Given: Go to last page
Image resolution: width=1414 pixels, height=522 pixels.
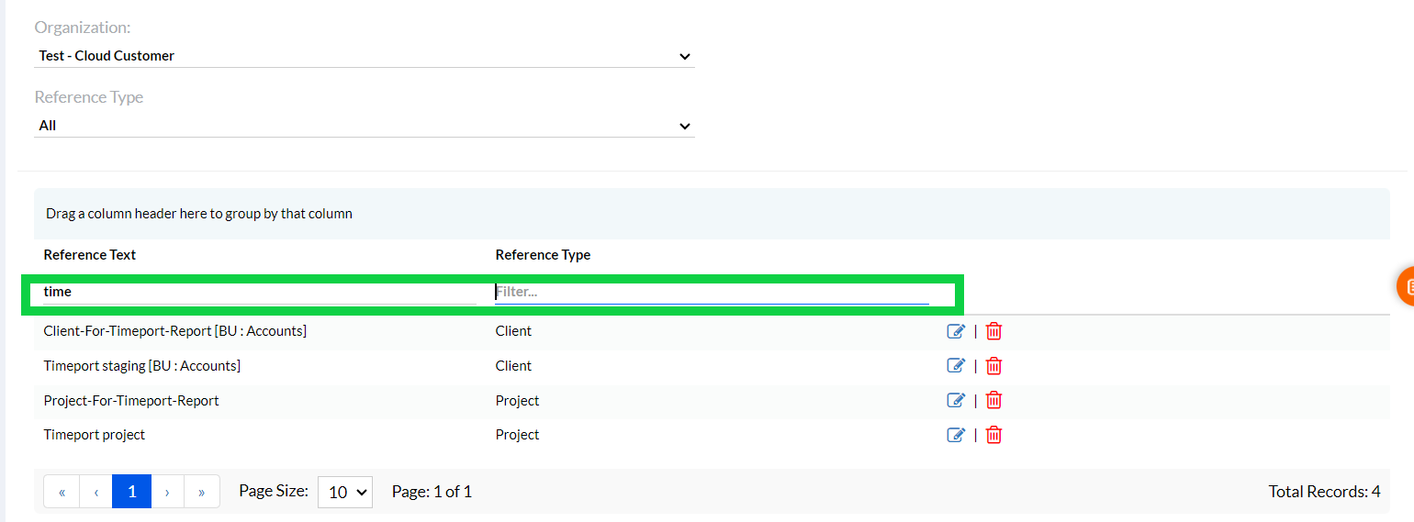Looking at the screenshot, I should click(x=201, y=492).
